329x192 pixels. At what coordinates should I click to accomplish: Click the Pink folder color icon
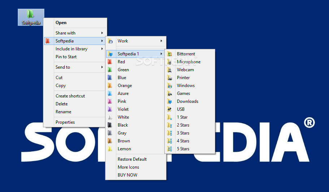pyautogui.click(x=110, y=101)
